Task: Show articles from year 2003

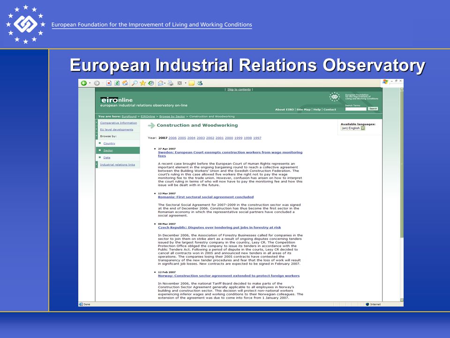Action: click(201, 138)
